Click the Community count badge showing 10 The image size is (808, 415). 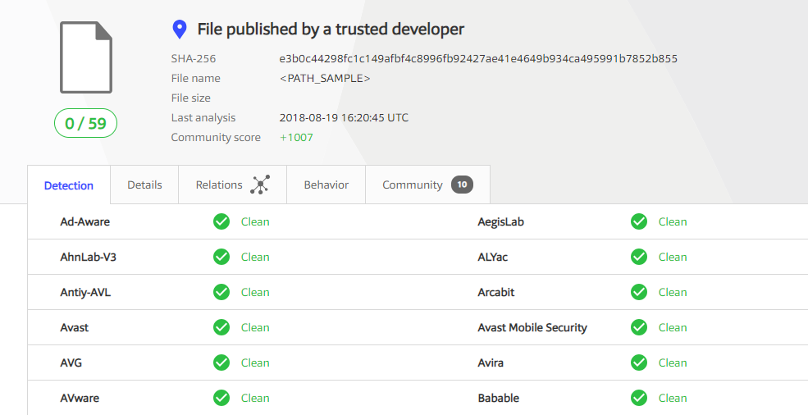point(462,185)
